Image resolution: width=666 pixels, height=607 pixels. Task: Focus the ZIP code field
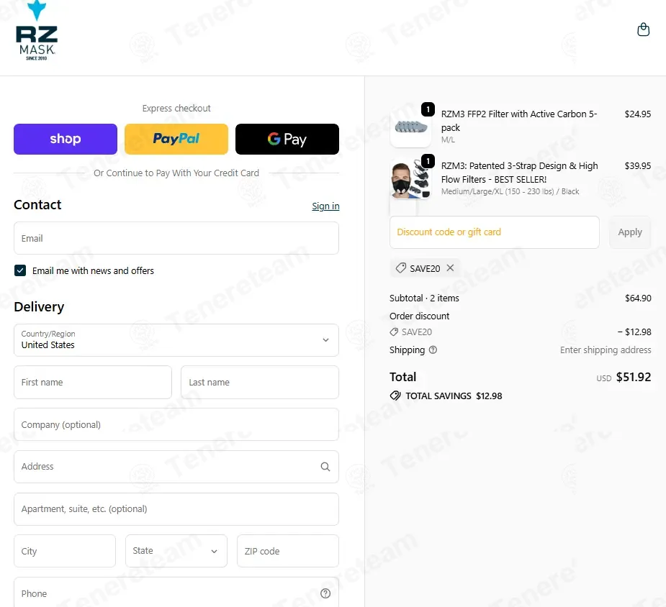point(287,551)
